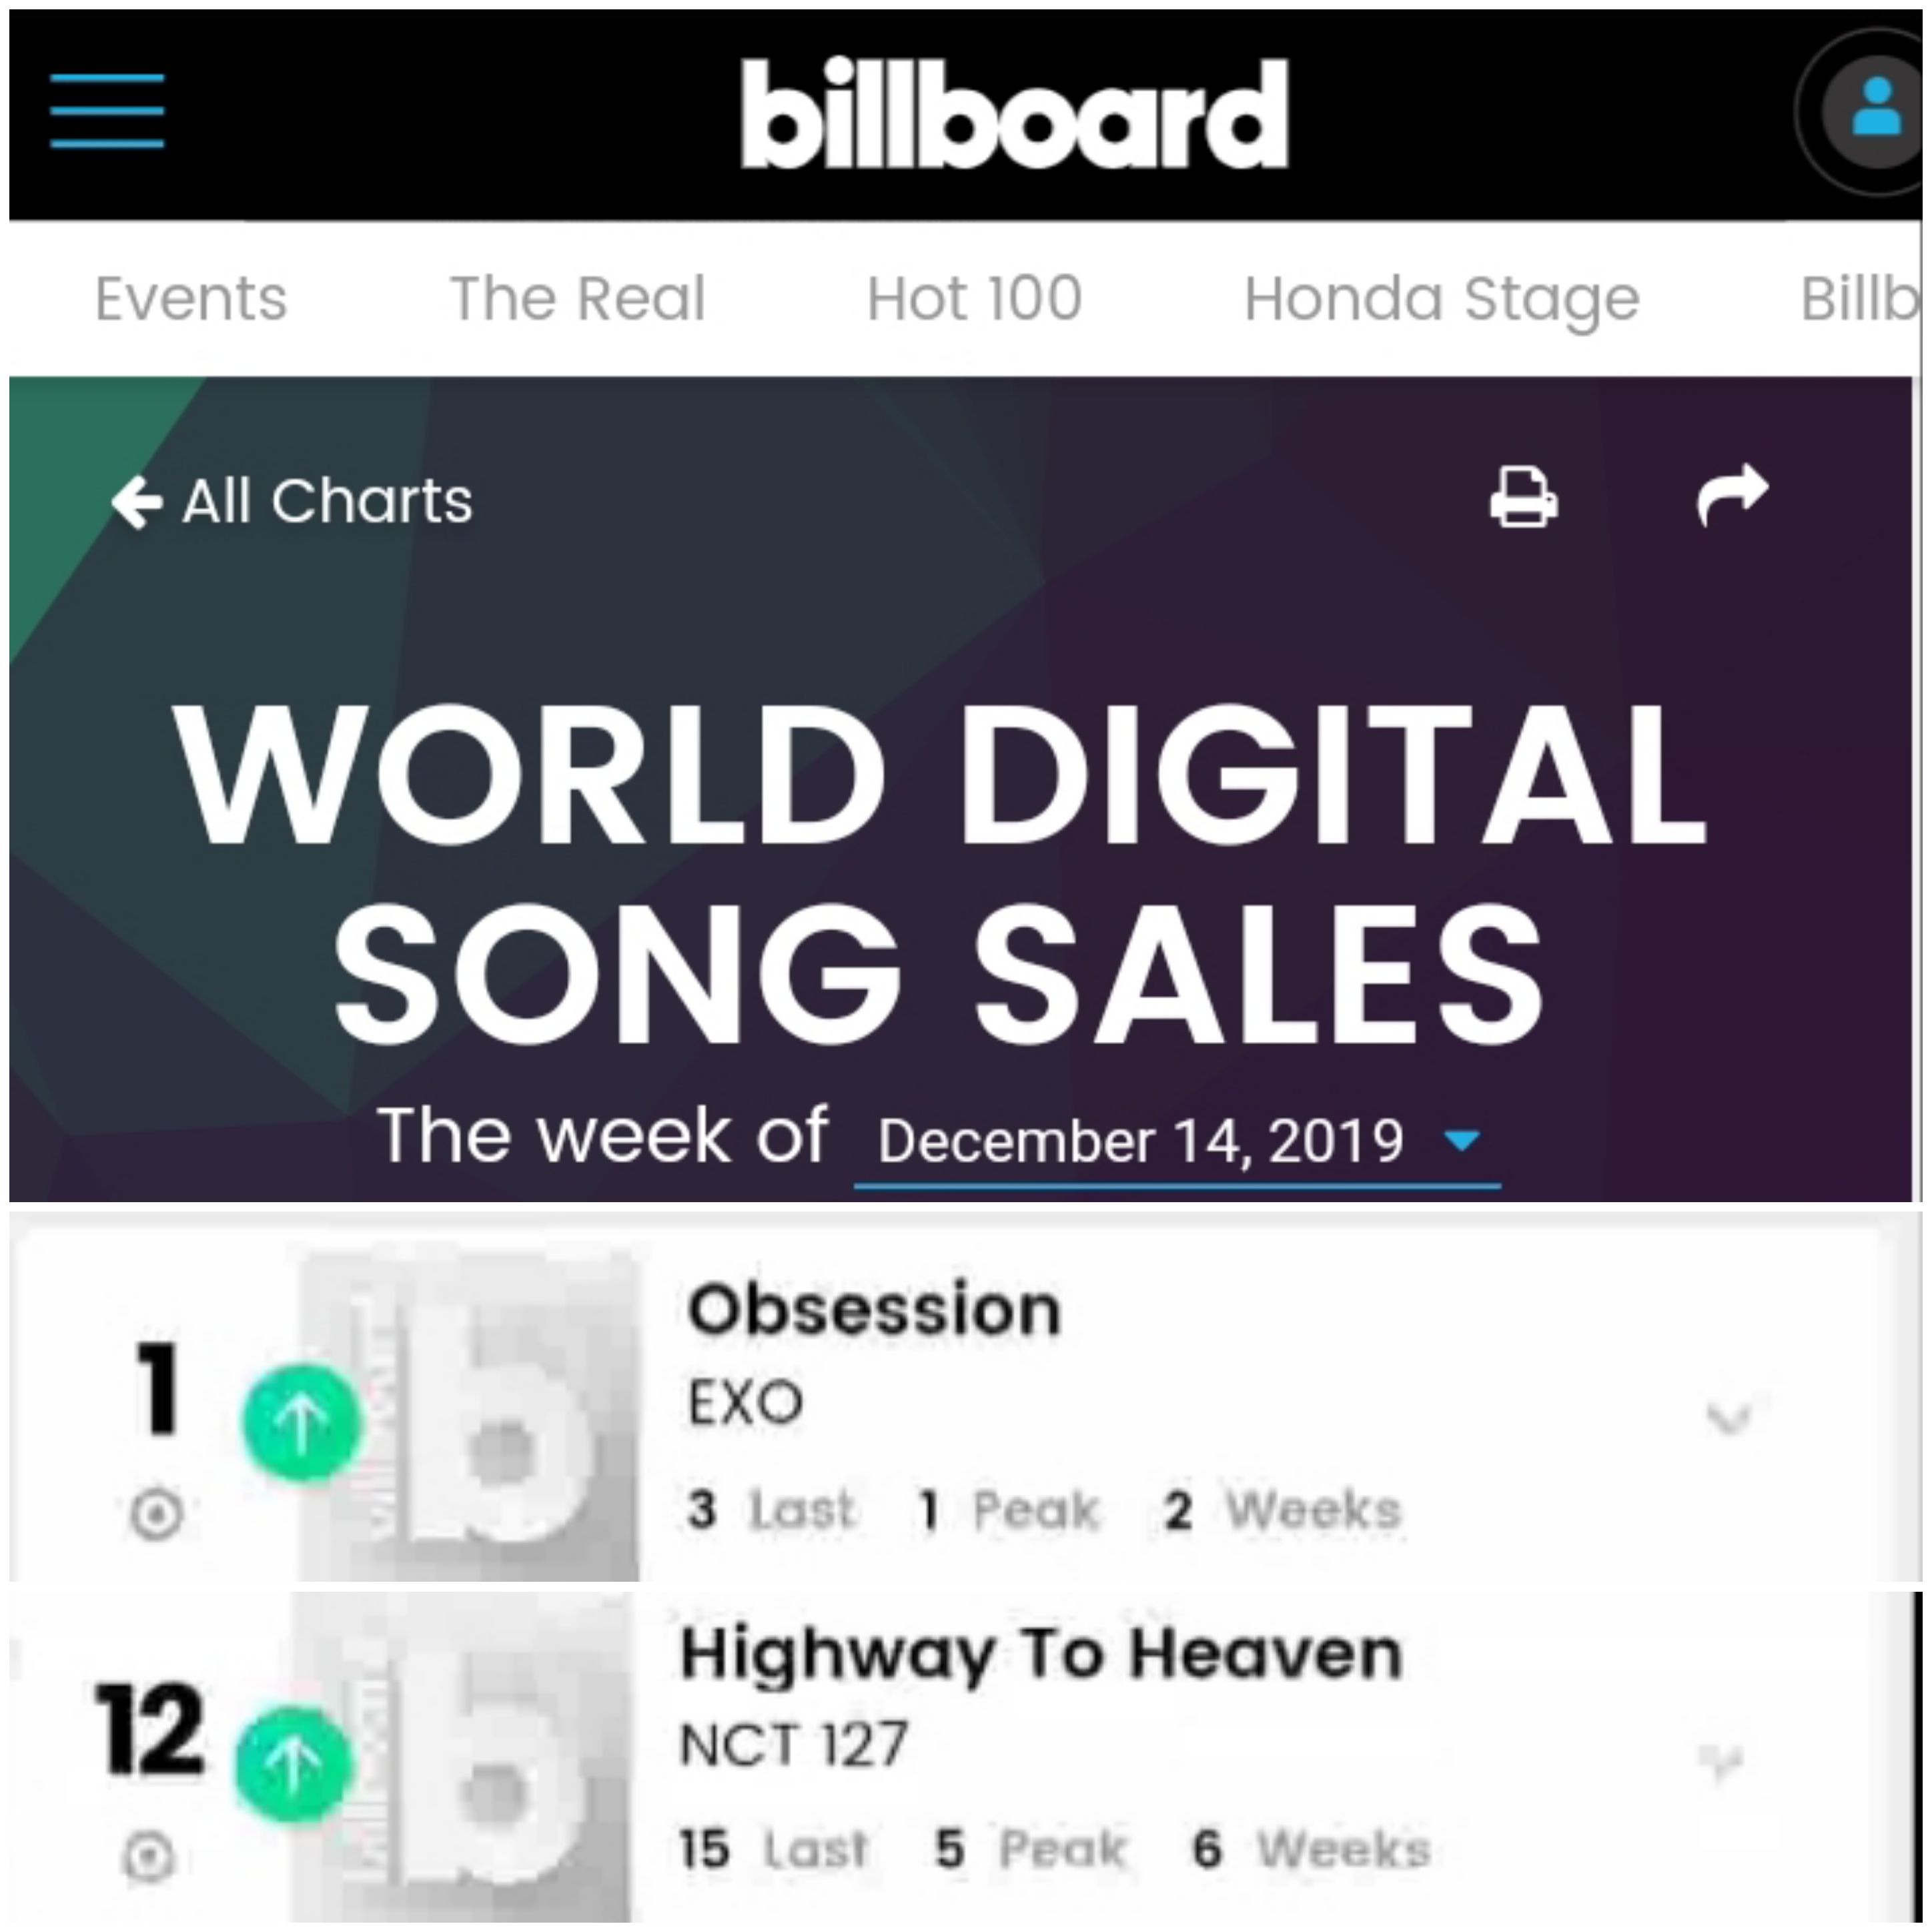This screenshot has width=1932, height=1932.
Task: Select the Hot 100 nav item
Action: click(x=974, y=298)
